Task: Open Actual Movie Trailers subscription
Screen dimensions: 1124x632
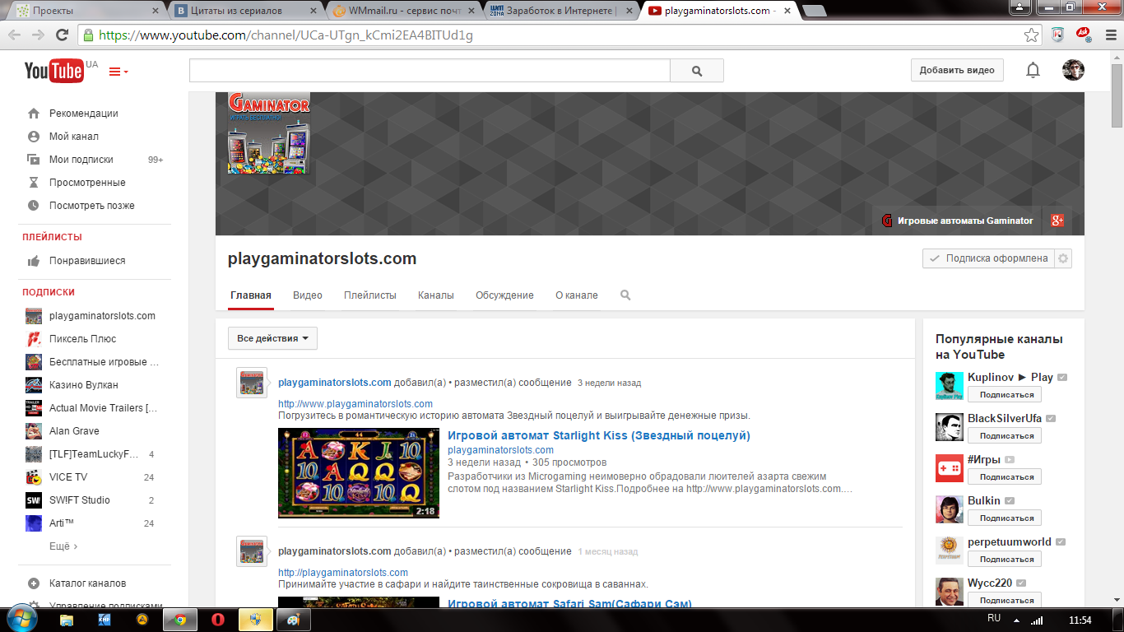Action: (x=103, y=408)
